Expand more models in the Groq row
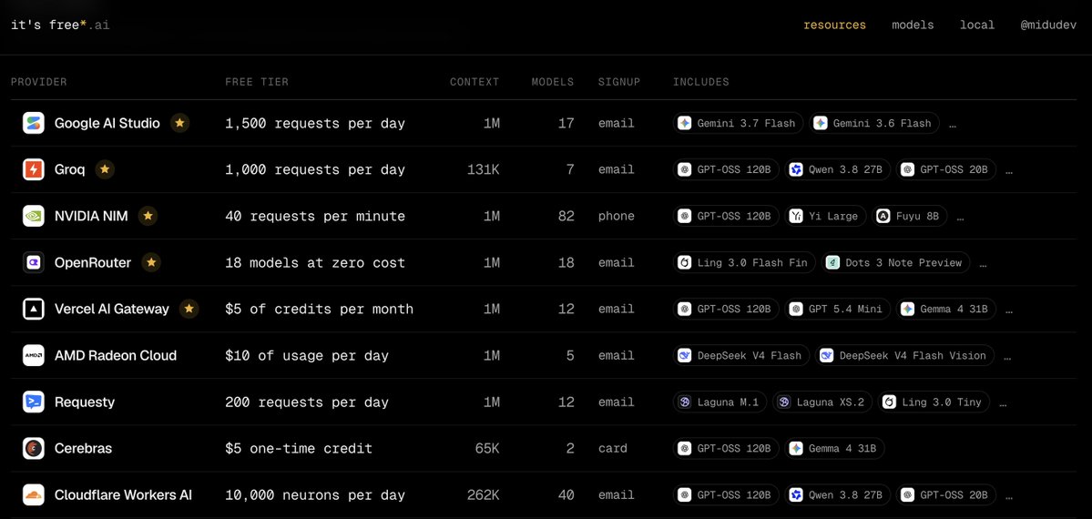Screen dimensions: 1092x519 1010,170
